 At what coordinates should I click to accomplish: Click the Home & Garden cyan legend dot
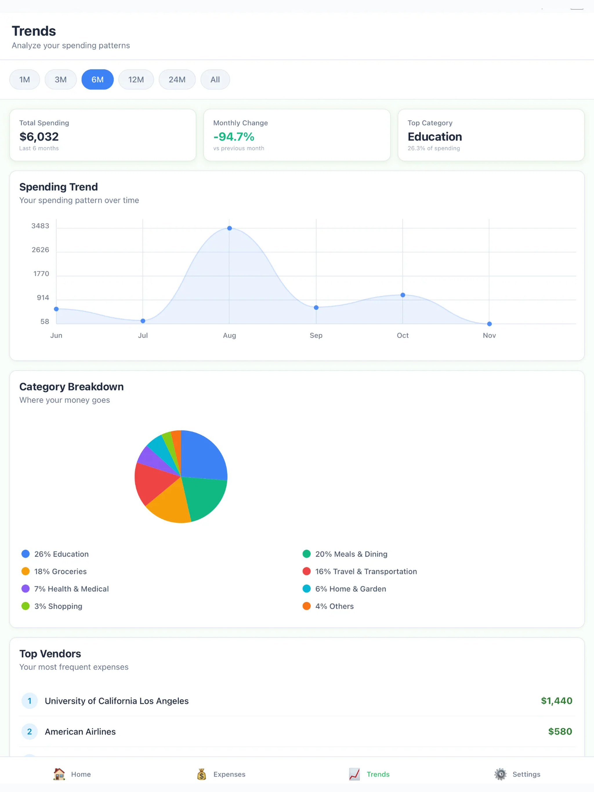point(306,588)
